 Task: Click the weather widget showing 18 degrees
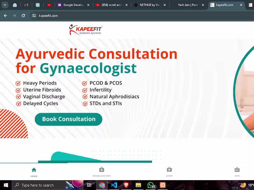[x=246, y=185]
